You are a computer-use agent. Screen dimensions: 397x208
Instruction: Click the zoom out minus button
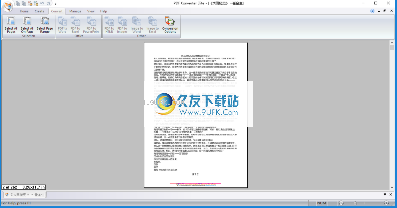tap(341, 203)
